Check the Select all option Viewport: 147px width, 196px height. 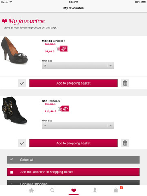point(73,160)
